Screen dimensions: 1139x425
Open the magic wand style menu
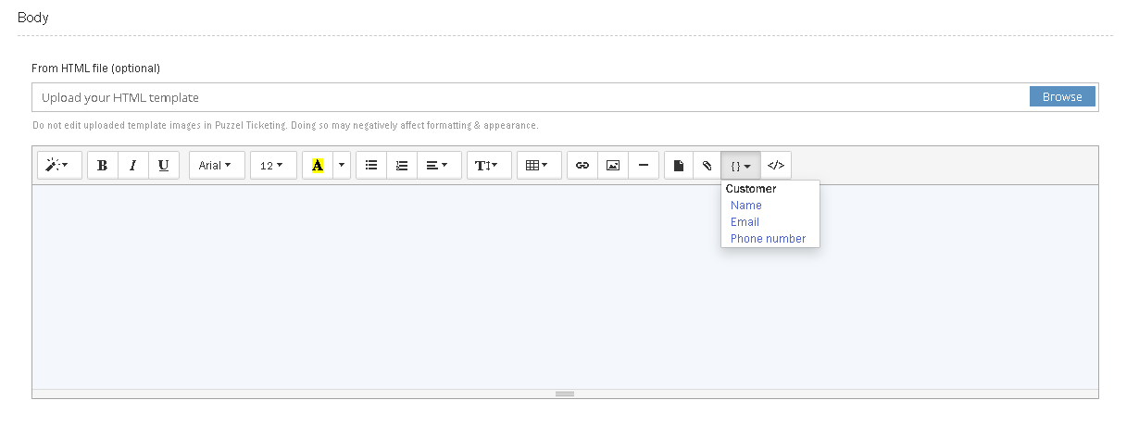pos(59,166)
